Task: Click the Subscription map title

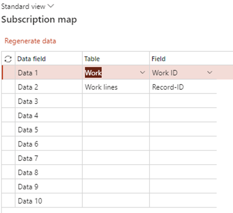Action: click(x=39, y=20)
